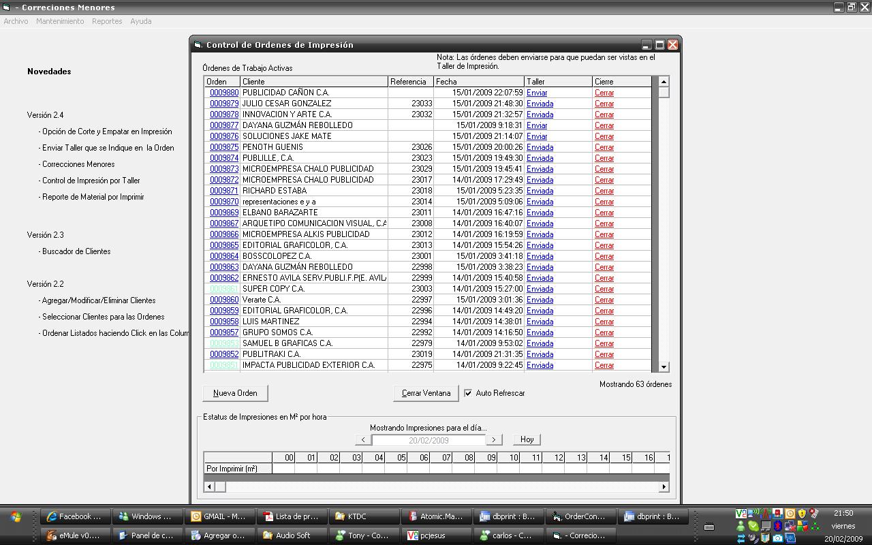Click Enviar for PUBLICIDAD CAÑON C.A. order
872x545 pixels.
point(537,93)
